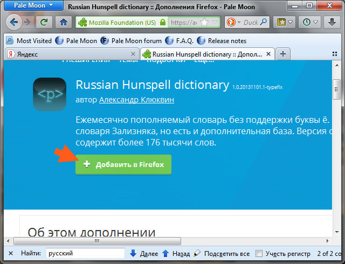Click the vertical scrollbar up arrow
Image resolution: width=345 pixels, height=264 pixels.
(337, 65)
